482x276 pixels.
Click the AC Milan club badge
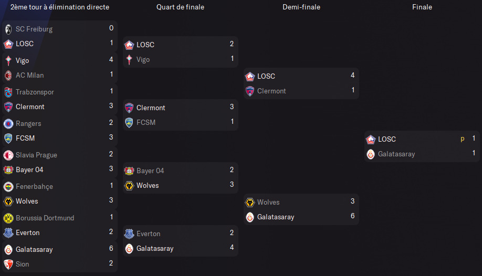(x=8, y=76)
